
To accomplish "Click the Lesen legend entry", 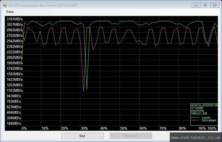I will (206, 118).
